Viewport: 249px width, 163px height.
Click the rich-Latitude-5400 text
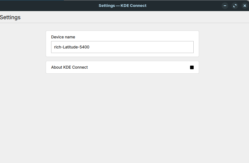(72, 47)
